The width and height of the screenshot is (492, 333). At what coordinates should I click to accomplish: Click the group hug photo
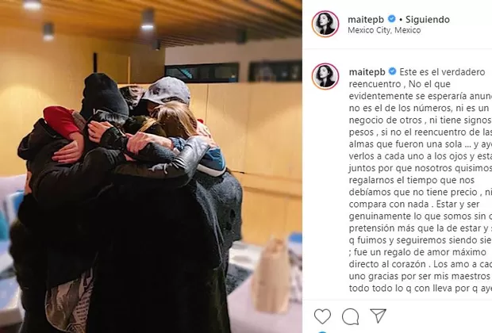[x=151, y=166]
